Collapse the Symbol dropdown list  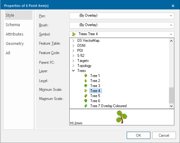point(171,34)
